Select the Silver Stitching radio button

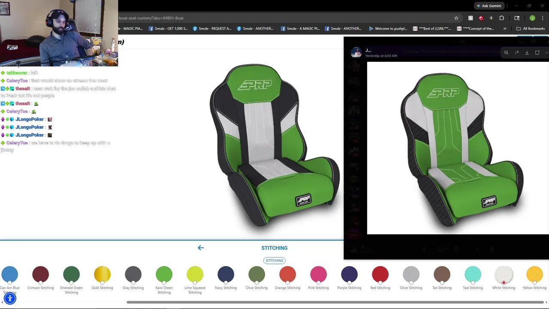tap(411, 282)
